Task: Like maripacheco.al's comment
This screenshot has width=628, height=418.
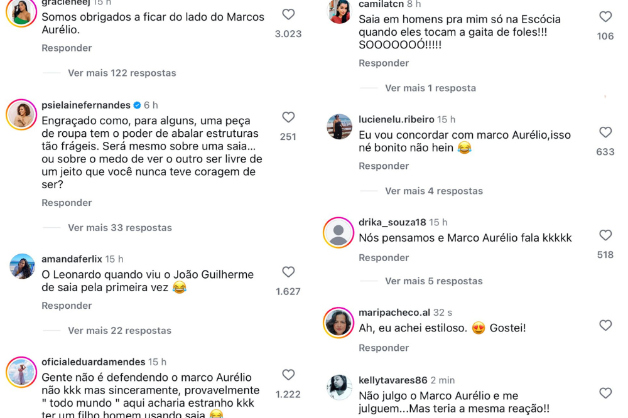Action: 605,325
